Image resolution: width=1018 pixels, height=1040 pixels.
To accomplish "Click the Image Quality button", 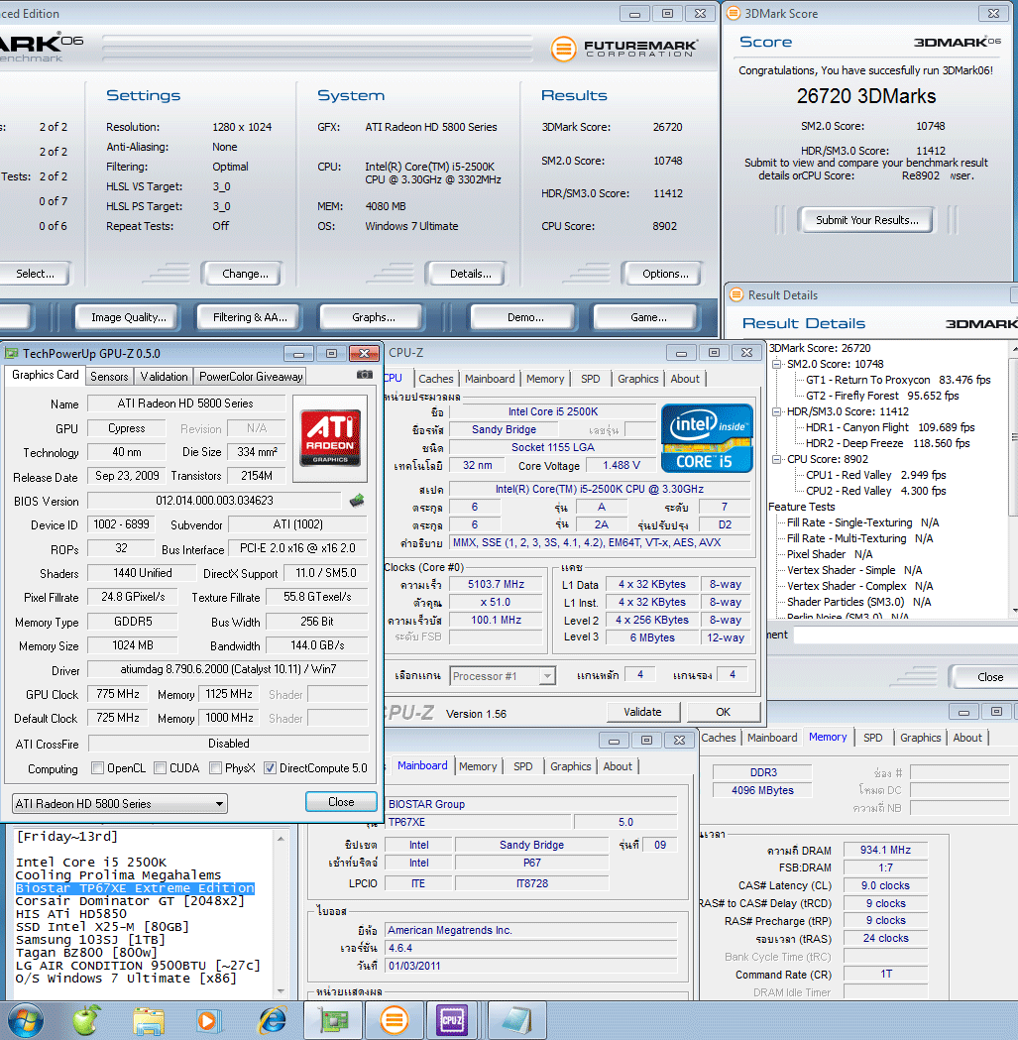I will (128, 317).
